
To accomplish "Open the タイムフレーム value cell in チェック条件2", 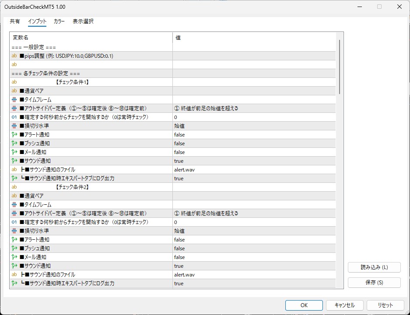I will pyautogui.click(x=254, y=204).
